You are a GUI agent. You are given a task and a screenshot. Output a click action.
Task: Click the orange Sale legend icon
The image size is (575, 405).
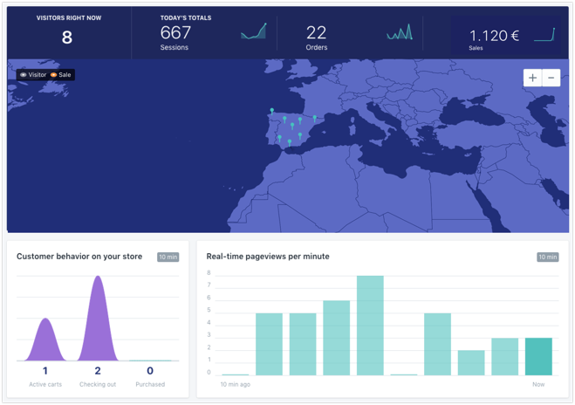click(x=54, y=75)
